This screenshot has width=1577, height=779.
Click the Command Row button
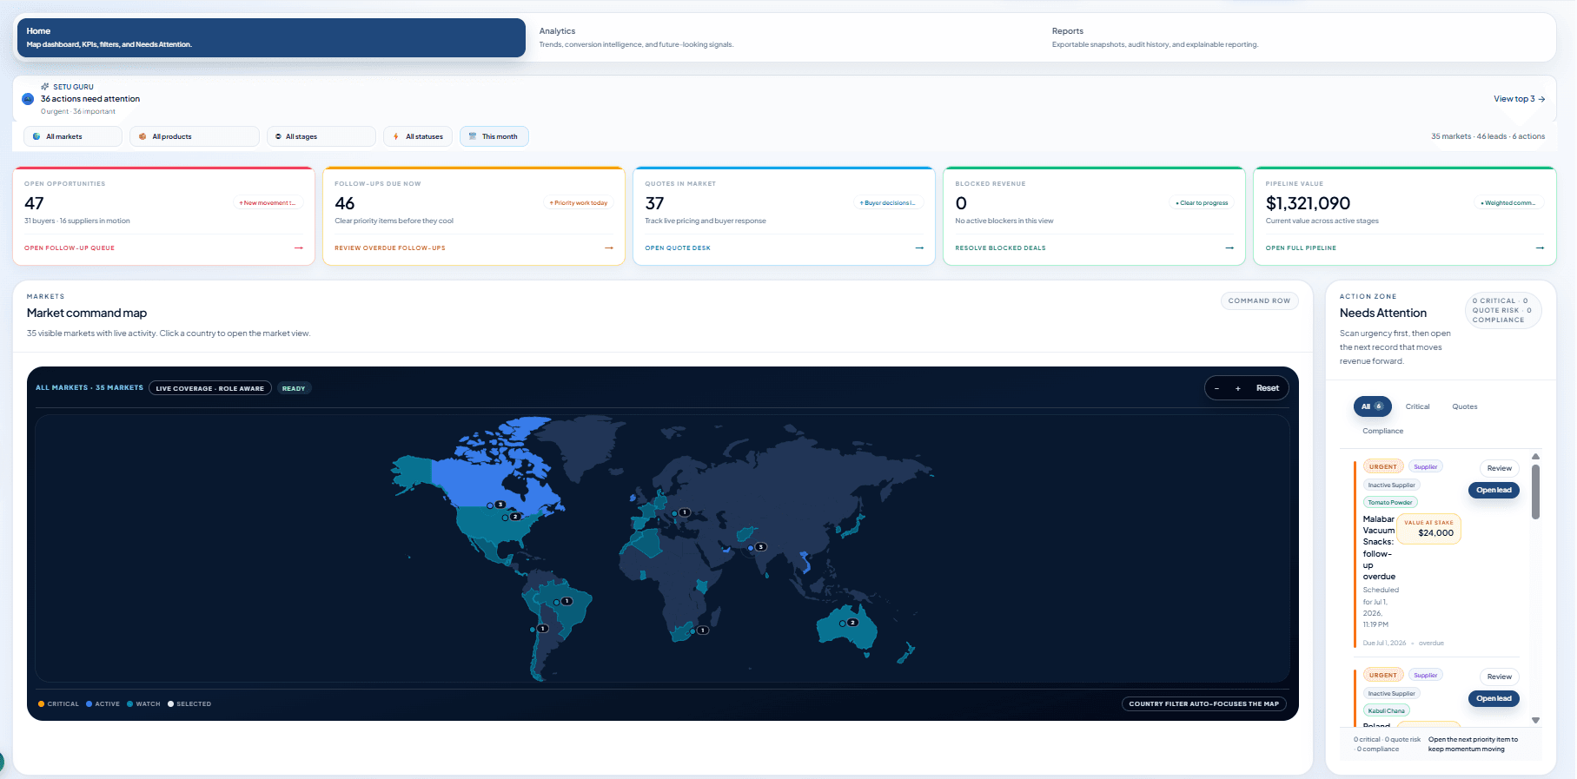[1260, 300]
